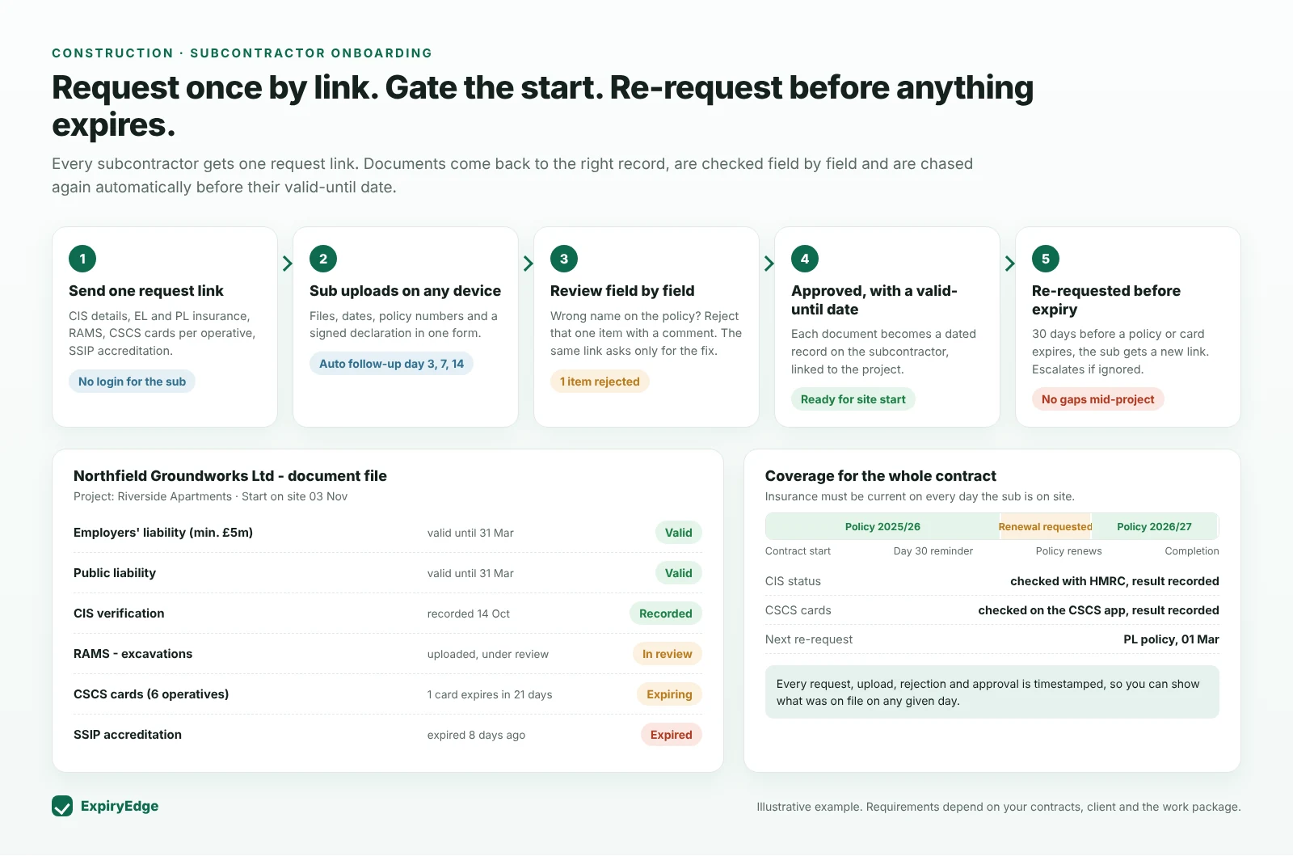Click 'recorded 14 Oct' text

[x=469, y=614]
